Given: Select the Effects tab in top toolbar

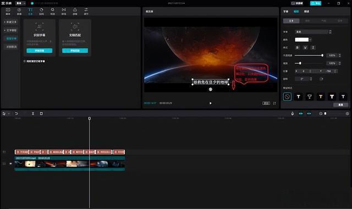Looking at the screenshot, I should [x=53, y=11].
